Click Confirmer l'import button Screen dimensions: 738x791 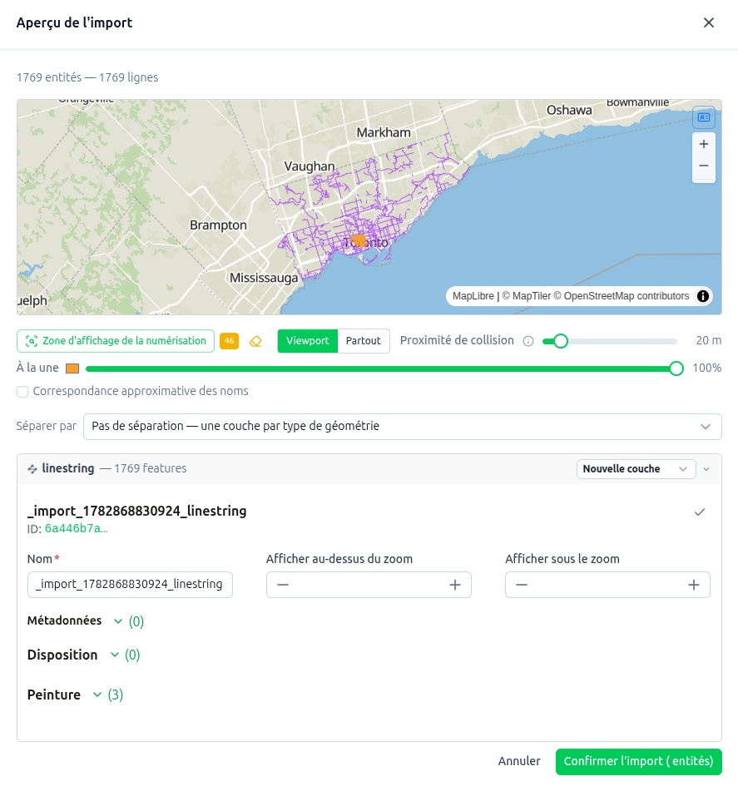click(x=638, y=761)
